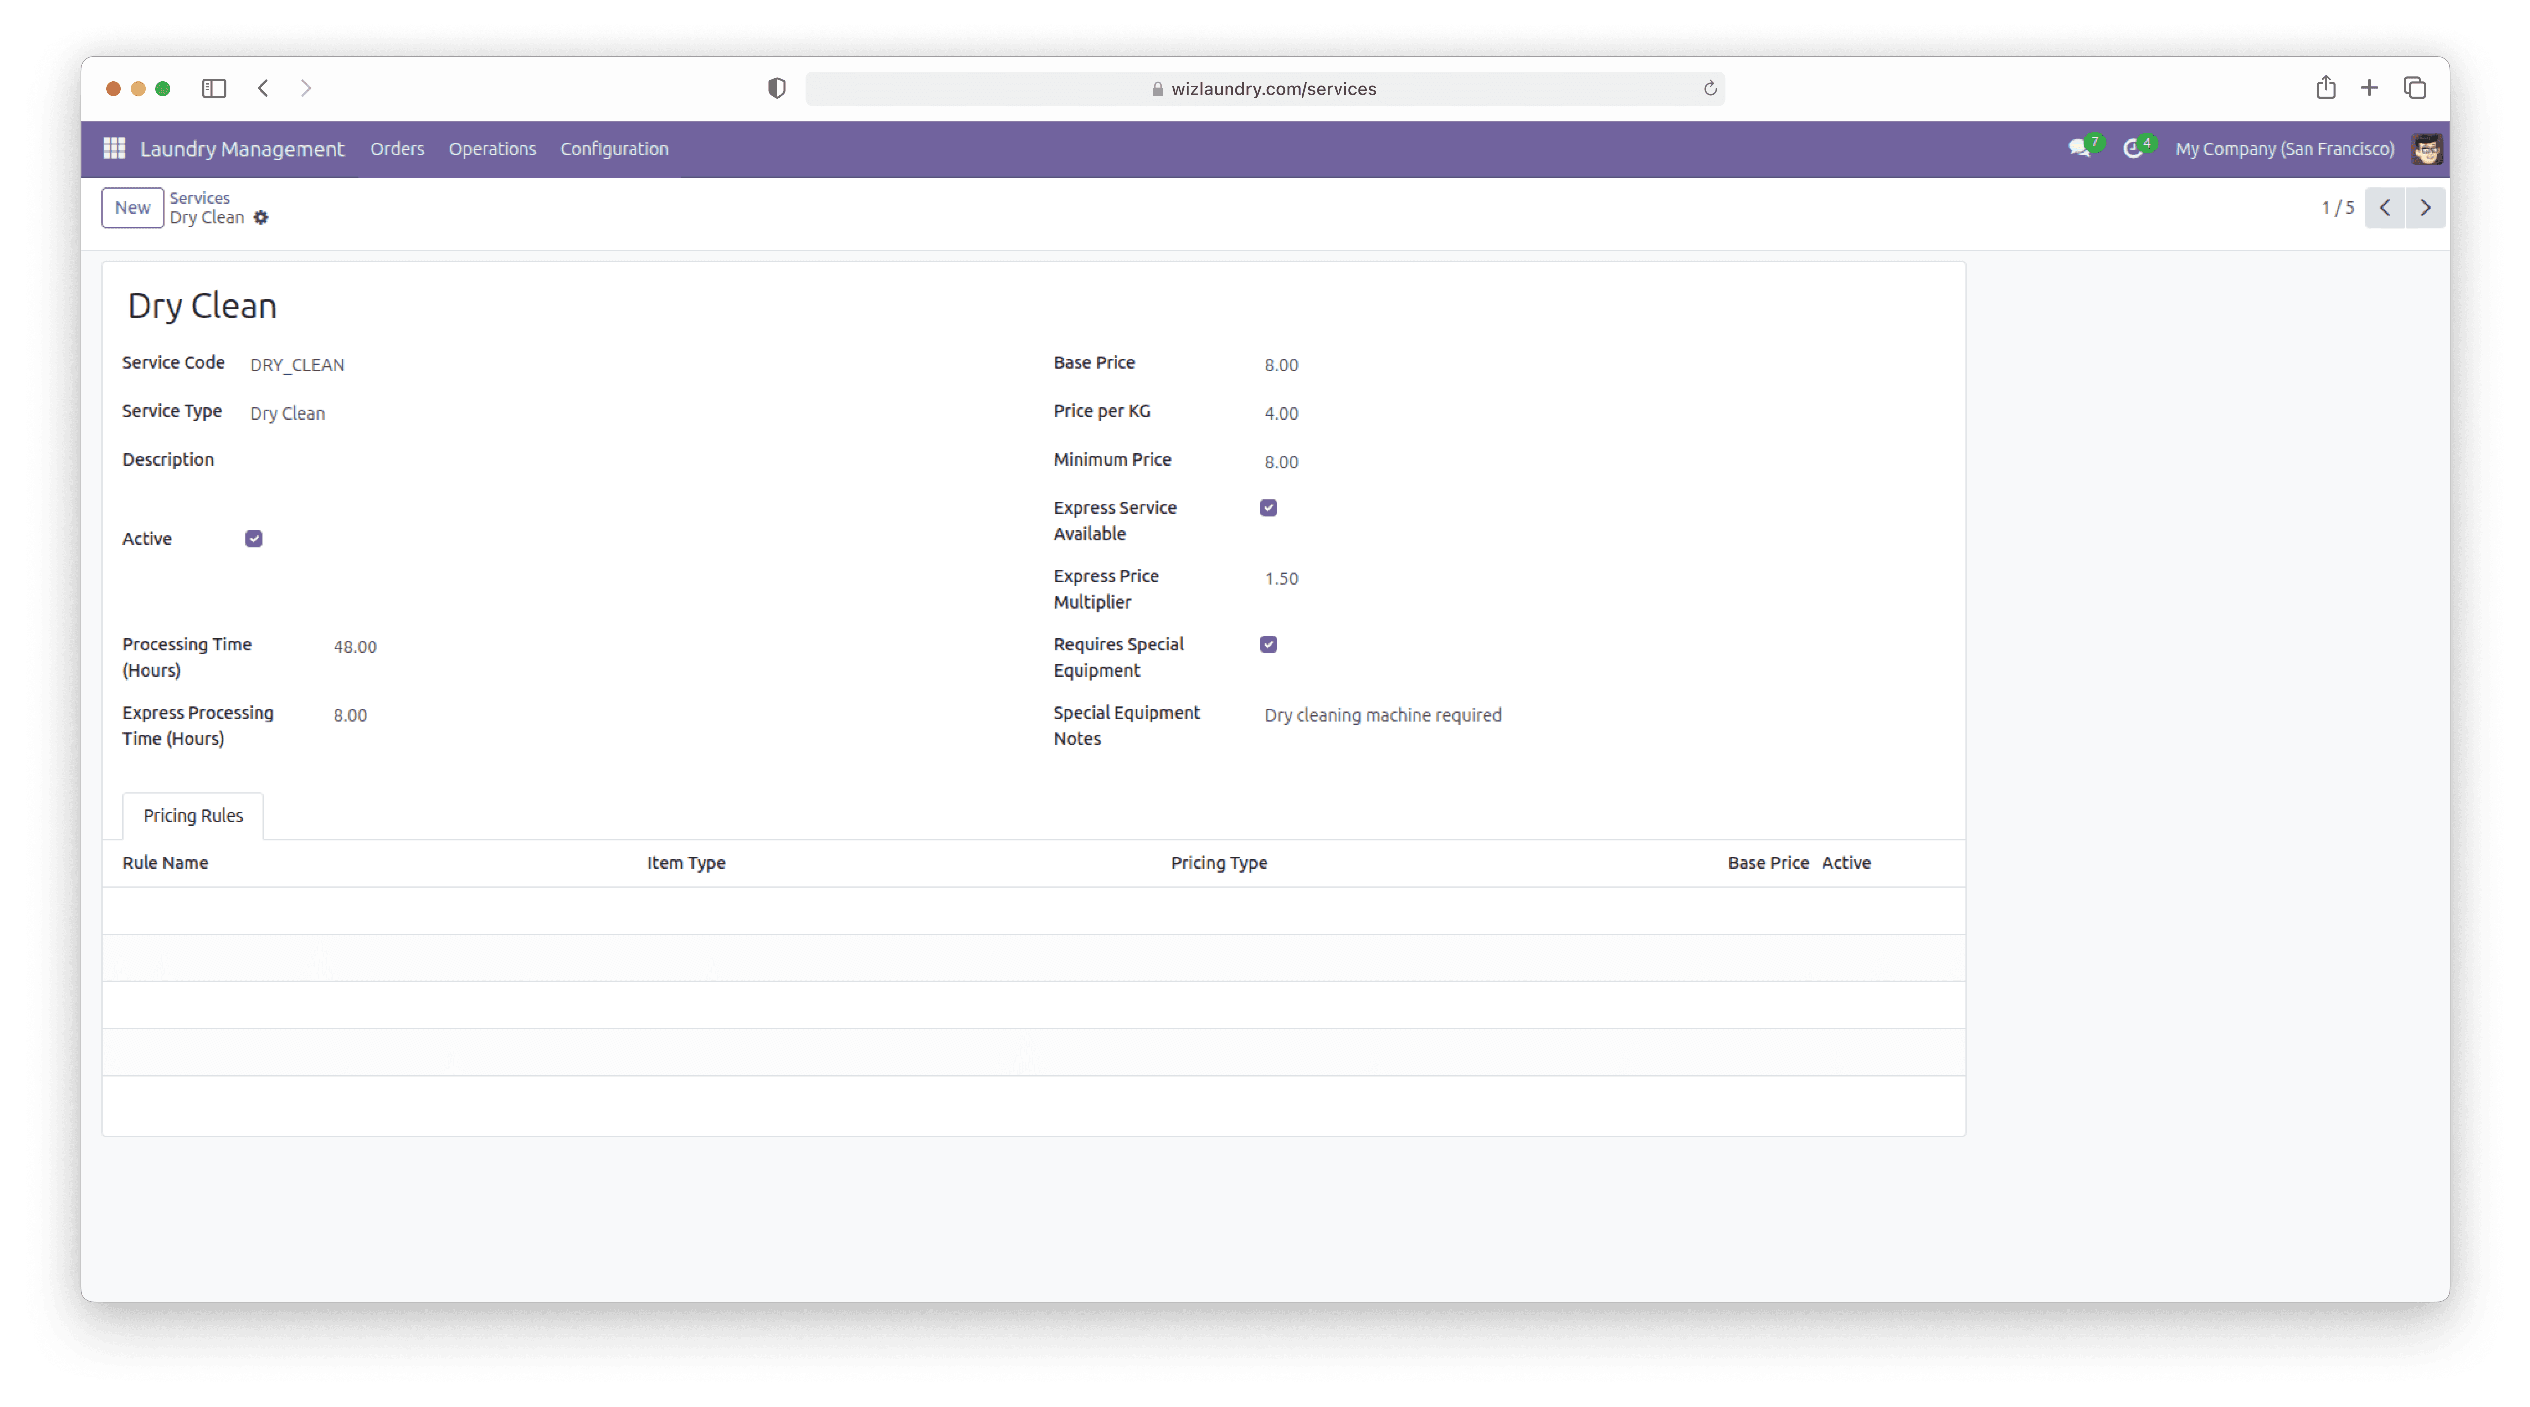Select the Pricing Rules tab
The image size is (2530, 1407).
coord(192,816)
